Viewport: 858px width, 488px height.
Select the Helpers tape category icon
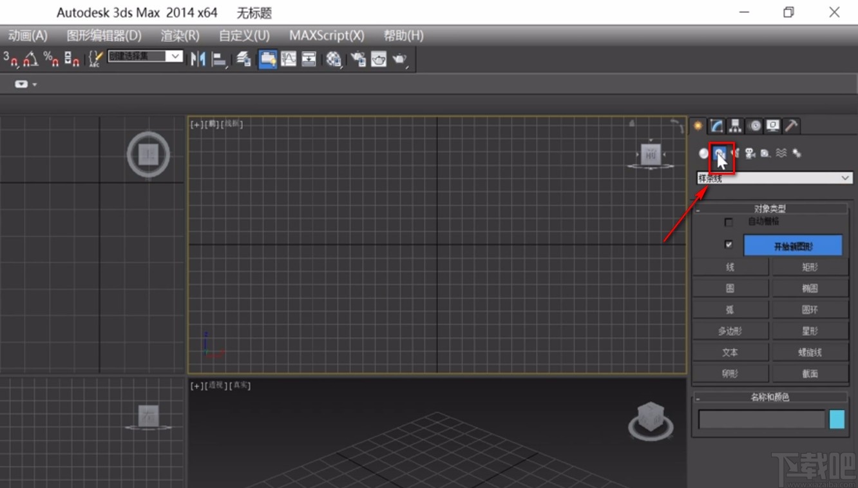pos(765,153)
